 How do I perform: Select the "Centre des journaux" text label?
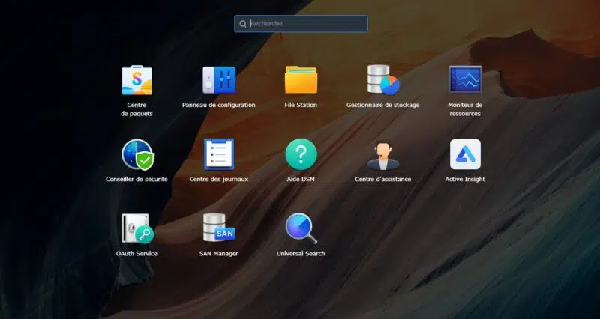click(x=218, y=179)
